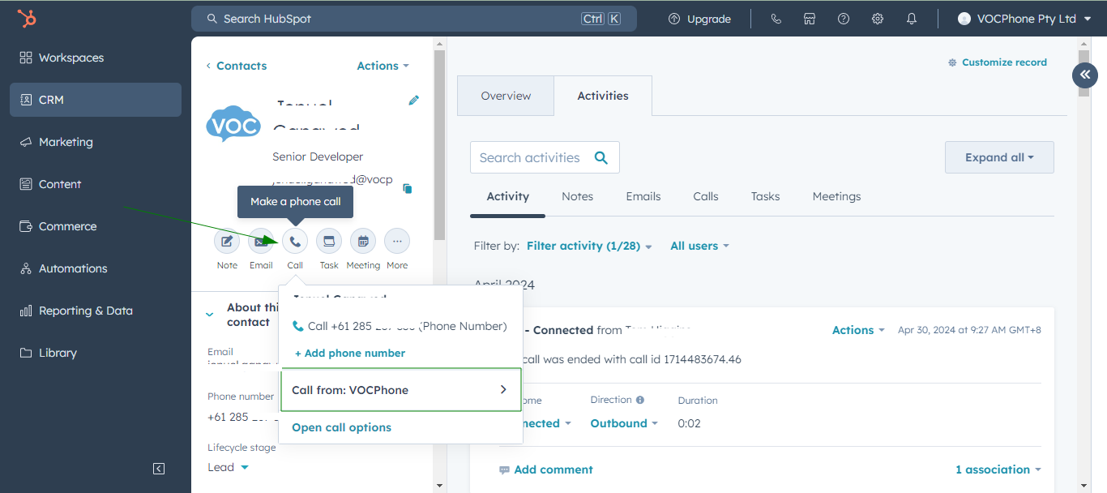Open the notifications bell
1107x493 pixels.
click(x=911, y=18)
